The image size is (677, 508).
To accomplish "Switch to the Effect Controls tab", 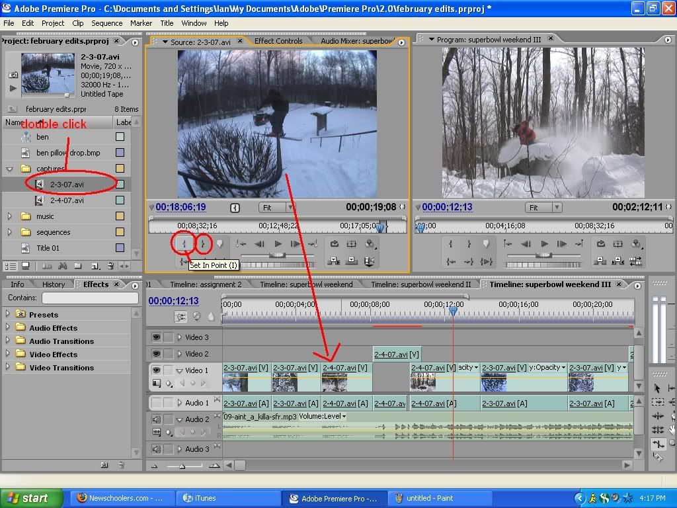I will (x=278, y=41).
